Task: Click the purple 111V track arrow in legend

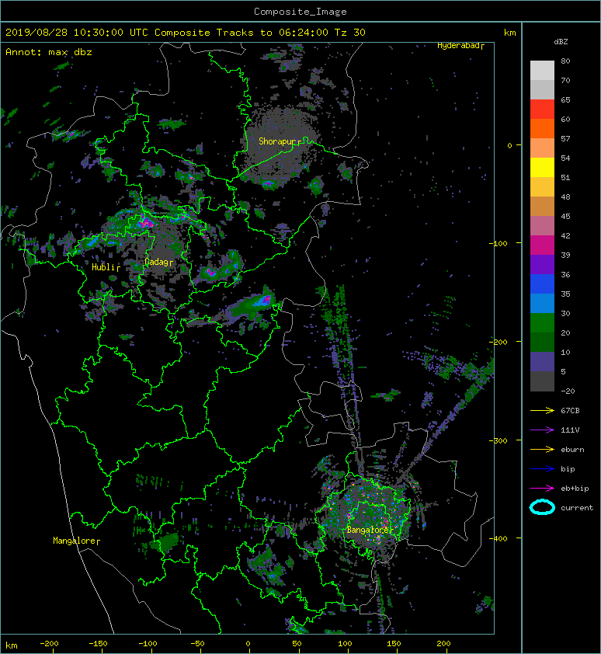Action: (542, 430)
